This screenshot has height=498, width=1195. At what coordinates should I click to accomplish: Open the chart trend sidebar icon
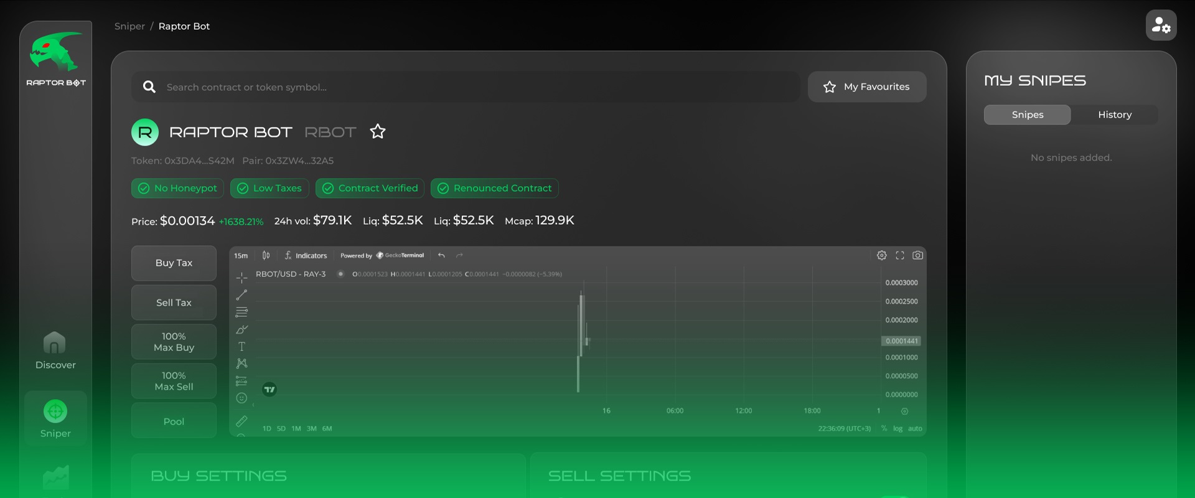(x=55, y=477)
